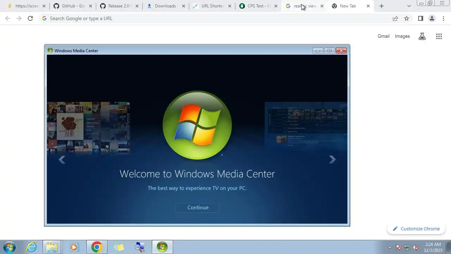The height and width of the screenshot is (254, 451).
Task: Share this page using the share icon
Action: tap(395, 18)
